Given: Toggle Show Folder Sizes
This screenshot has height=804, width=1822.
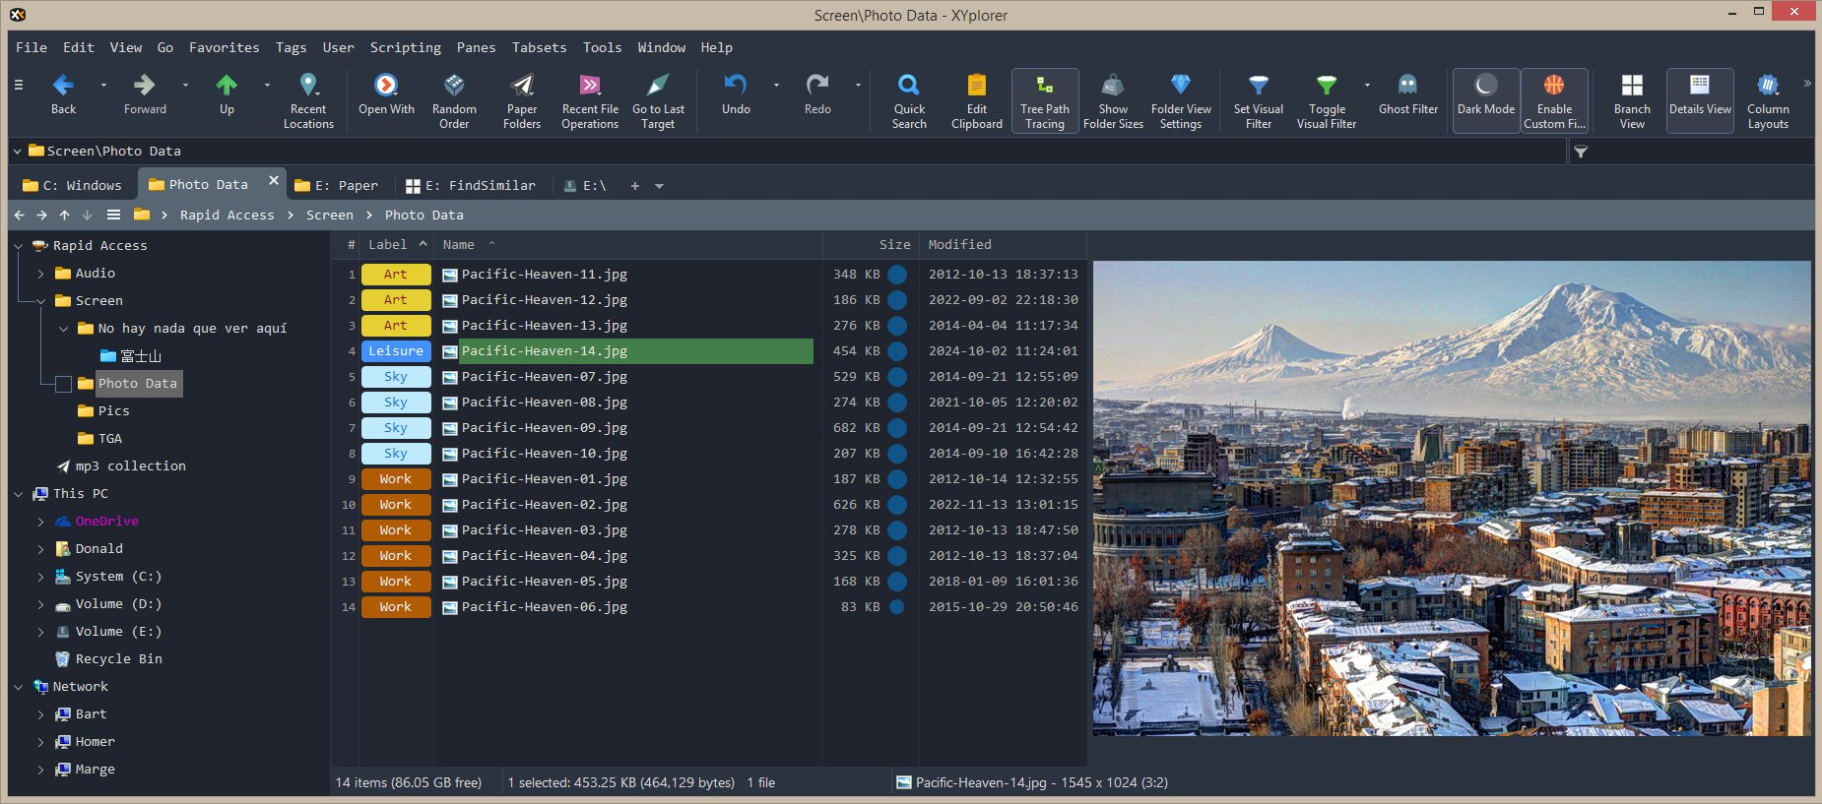Looking at the screenshot, I should click(1113, 100).
